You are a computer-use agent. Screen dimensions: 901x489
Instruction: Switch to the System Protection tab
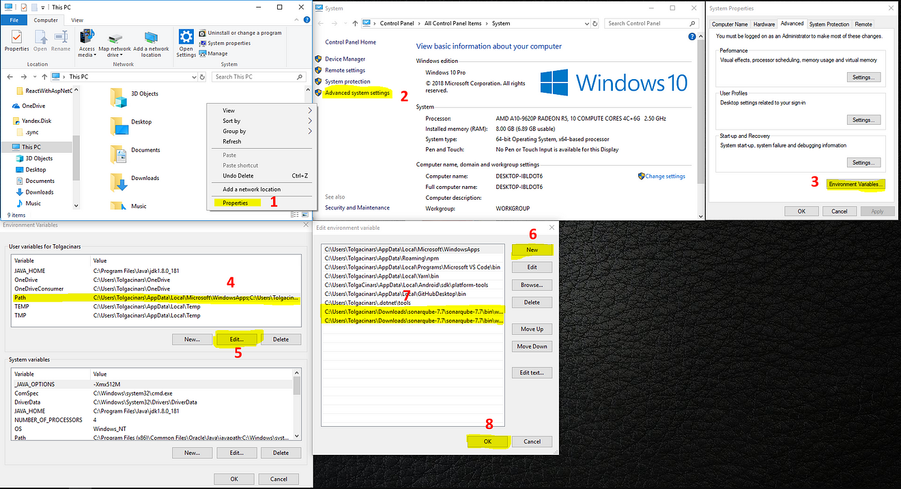pos(829,24)
